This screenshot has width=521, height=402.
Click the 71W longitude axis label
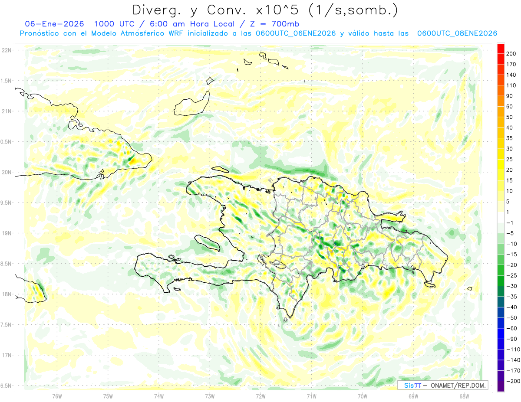pyautogui.click(x=311, y=396)
